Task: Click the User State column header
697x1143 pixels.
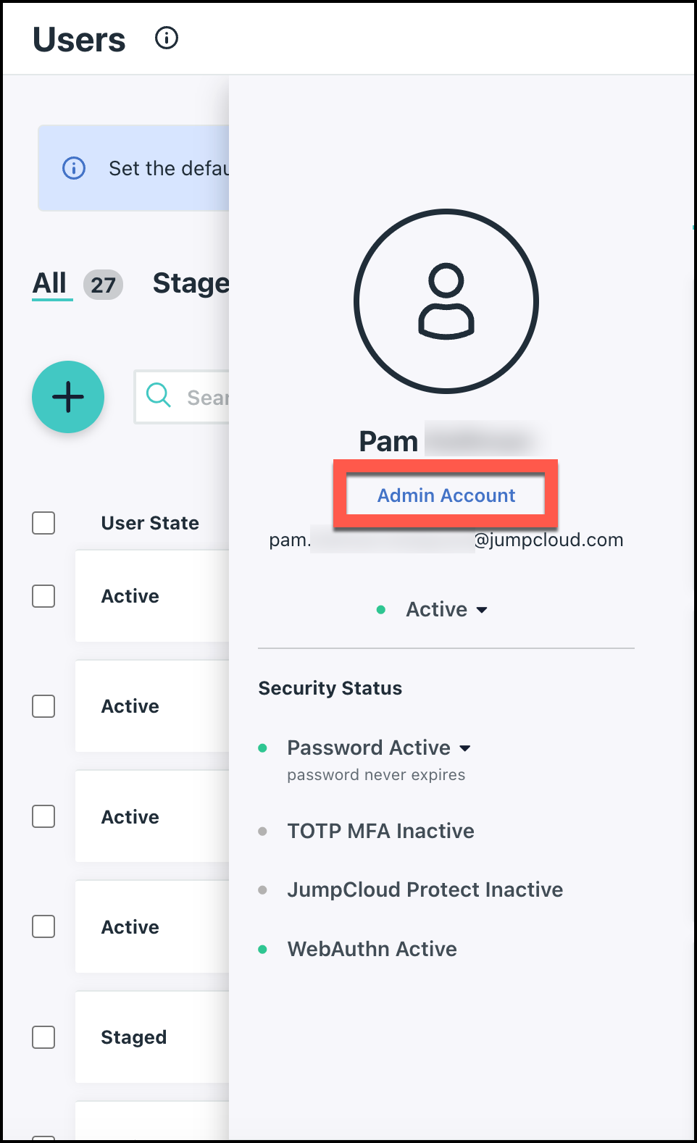Action: 150,523
